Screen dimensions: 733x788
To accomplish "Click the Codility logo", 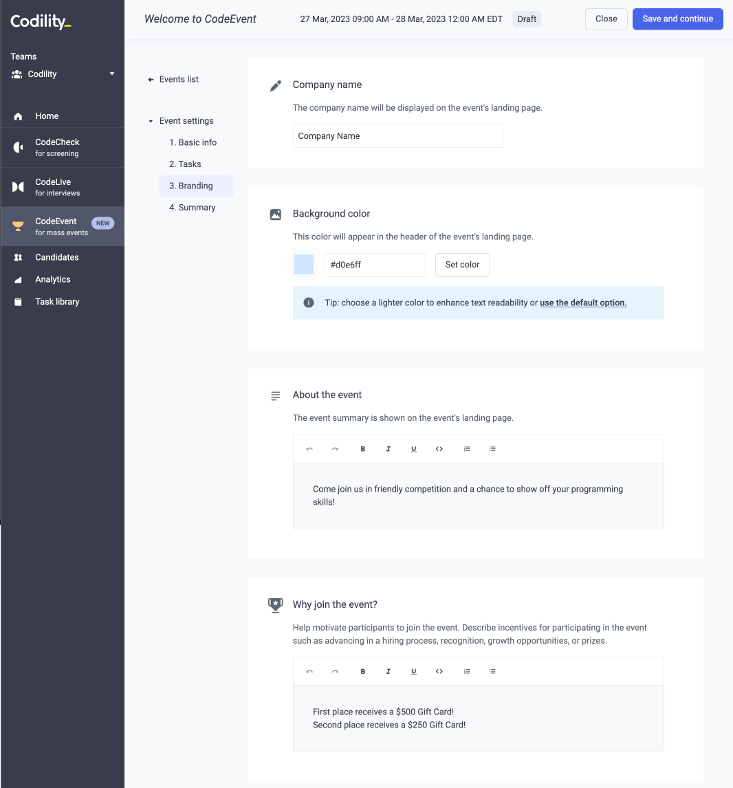I will pos(41,21).
